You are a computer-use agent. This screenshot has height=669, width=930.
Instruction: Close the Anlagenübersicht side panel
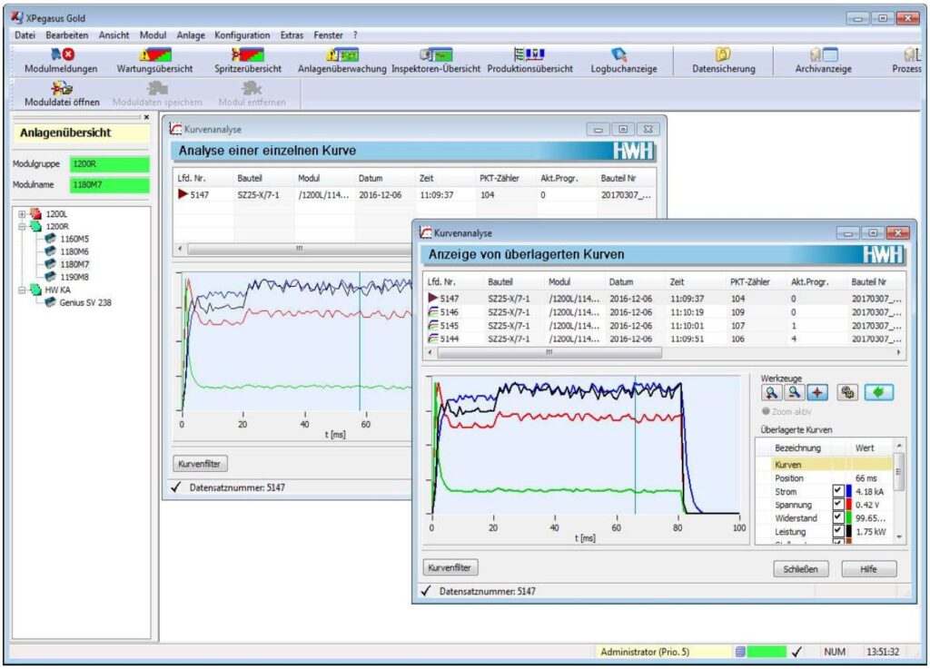pyautogui.click(x=146, y=117)
